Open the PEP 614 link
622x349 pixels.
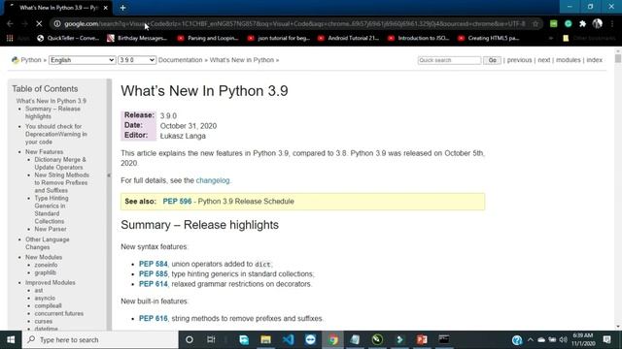coord(154,284)
